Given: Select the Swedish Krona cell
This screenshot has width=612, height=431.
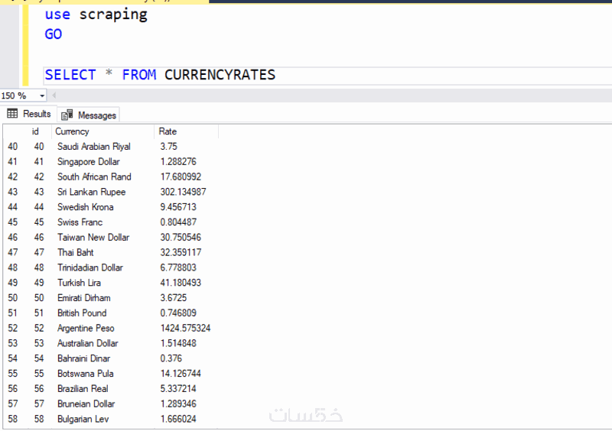Looking at the screenshot, I should pos(86,207).
